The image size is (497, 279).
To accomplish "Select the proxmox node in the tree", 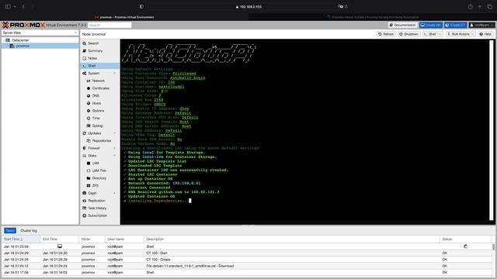I will click(x=23, y=46).
